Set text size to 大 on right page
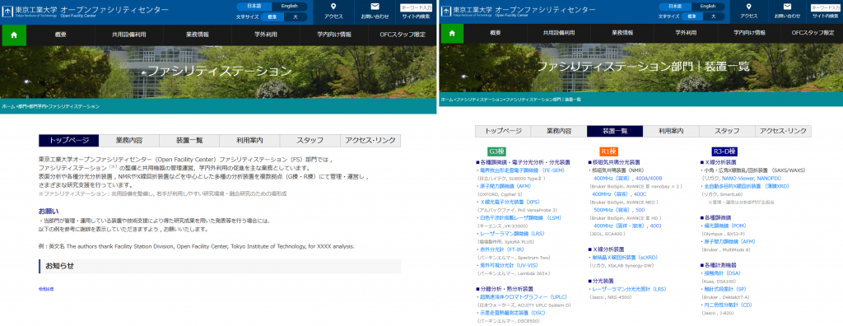 tap(714, 16)
